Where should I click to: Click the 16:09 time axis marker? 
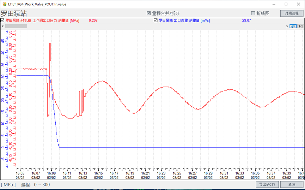click(x=51, y=173)
